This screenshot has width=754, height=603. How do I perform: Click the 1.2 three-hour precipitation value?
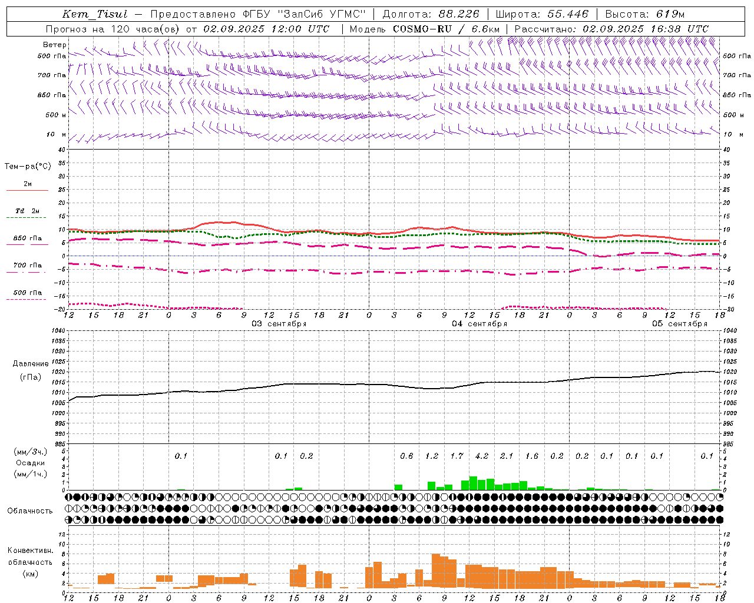[432, 456]
